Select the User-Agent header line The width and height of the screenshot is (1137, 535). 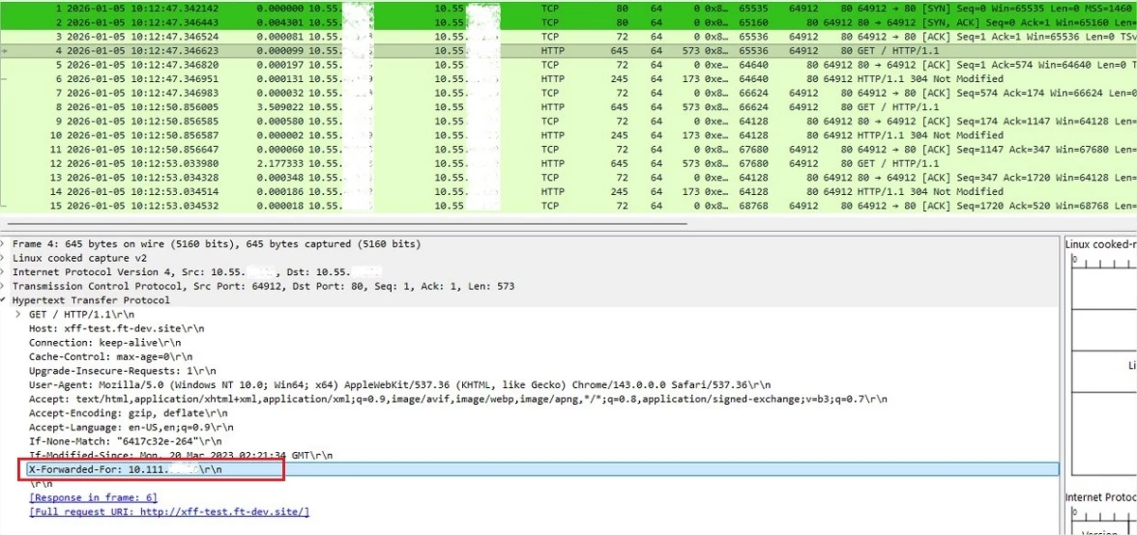click(399, 384)
